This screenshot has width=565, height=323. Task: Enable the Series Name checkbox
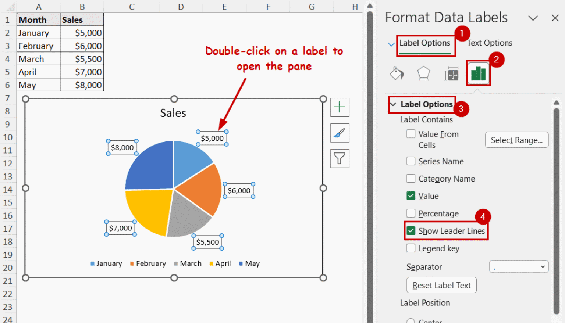tap(411, 161)
